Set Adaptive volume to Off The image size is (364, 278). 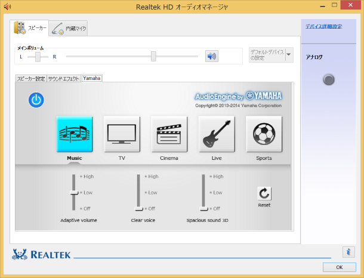(x=85, y=209)
